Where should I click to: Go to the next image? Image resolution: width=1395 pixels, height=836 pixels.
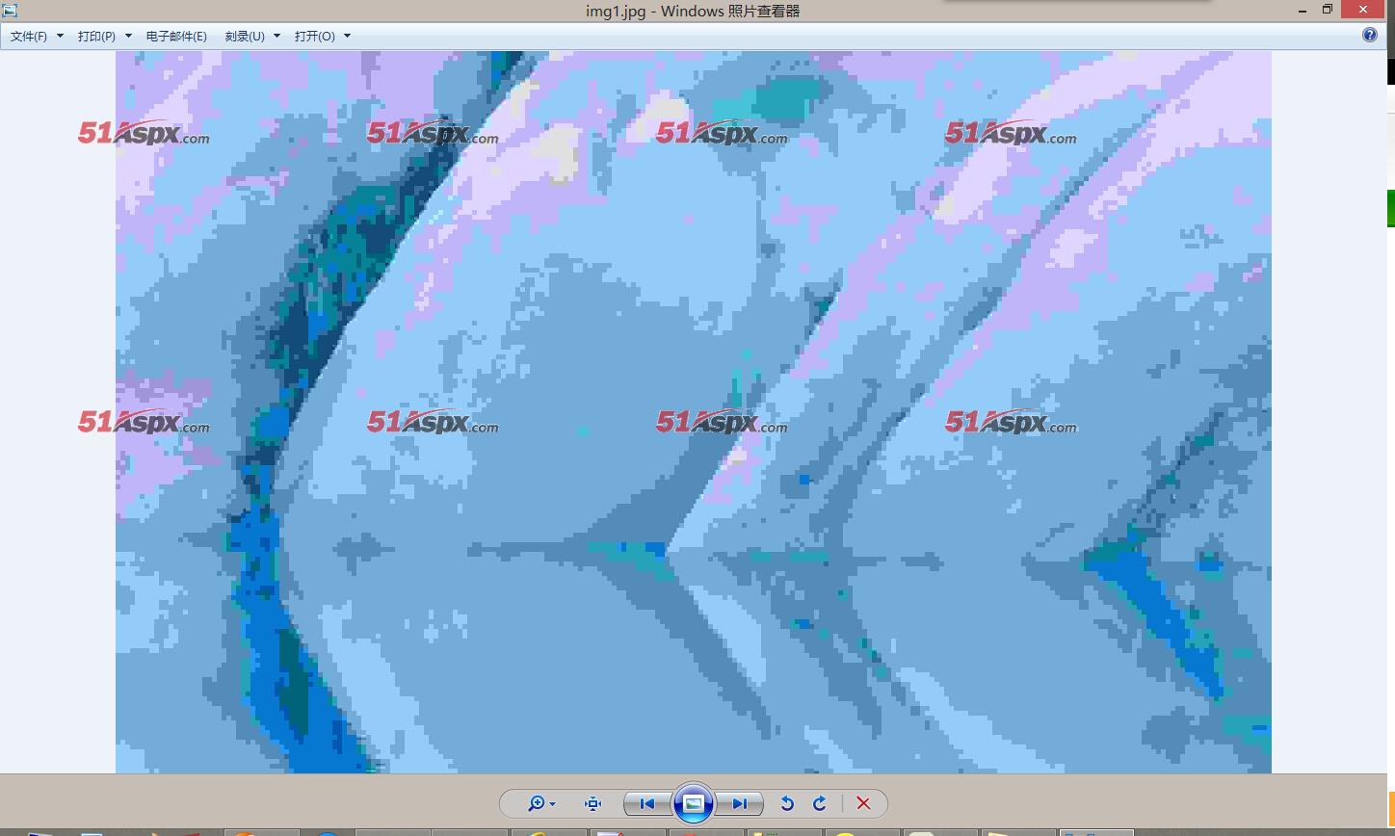pos(739,803)
